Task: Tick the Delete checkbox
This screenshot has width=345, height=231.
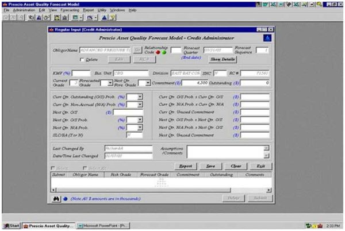Action: [x=82, y=60]
